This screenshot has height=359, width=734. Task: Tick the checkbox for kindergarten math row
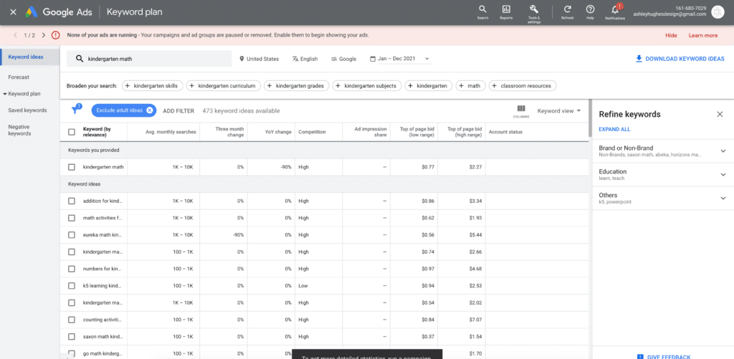click(71, 167)
